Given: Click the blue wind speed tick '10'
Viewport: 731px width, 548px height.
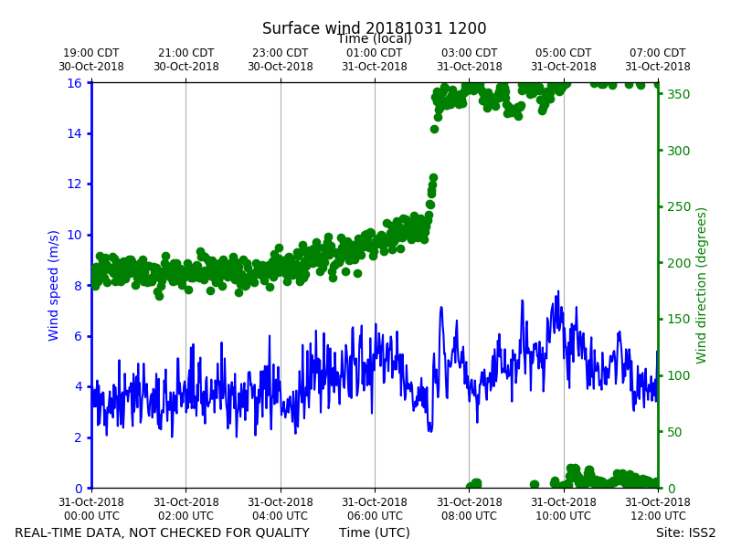Looking at the screenshot, I should tap(75, 235).
